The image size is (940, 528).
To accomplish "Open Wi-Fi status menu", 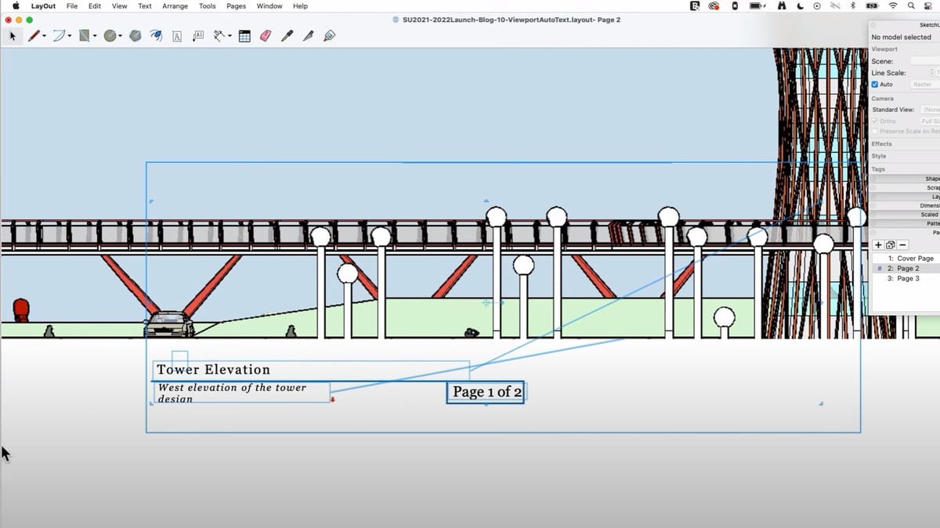I will [x=893, y=5].
